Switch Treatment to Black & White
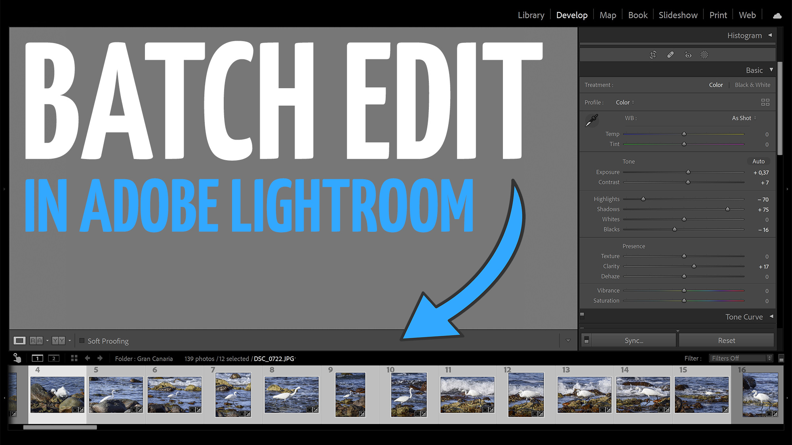Image resolution: width=792 pixels, height=445 pixels. [x=752, y=85]
